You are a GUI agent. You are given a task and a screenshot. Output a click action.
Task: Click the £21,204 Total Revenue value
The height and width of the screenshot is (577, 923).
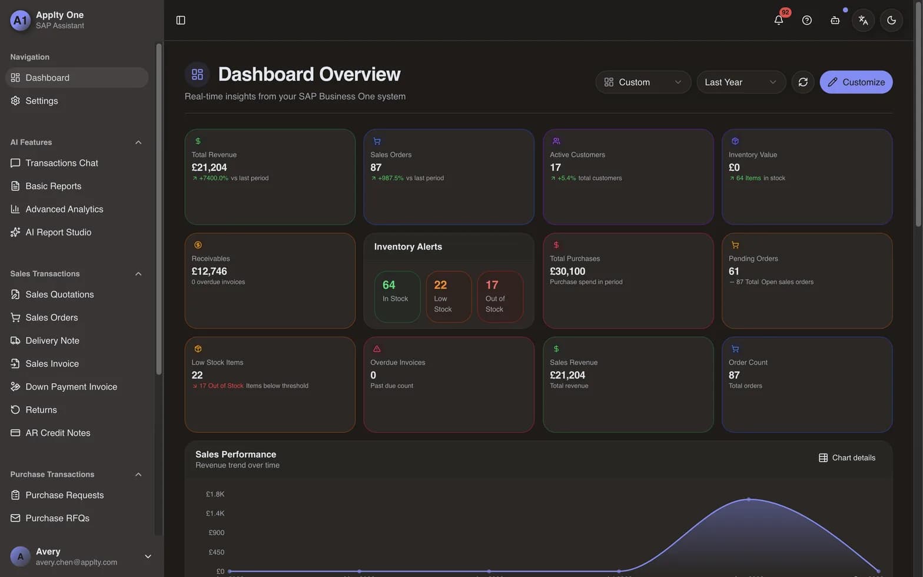209,167
